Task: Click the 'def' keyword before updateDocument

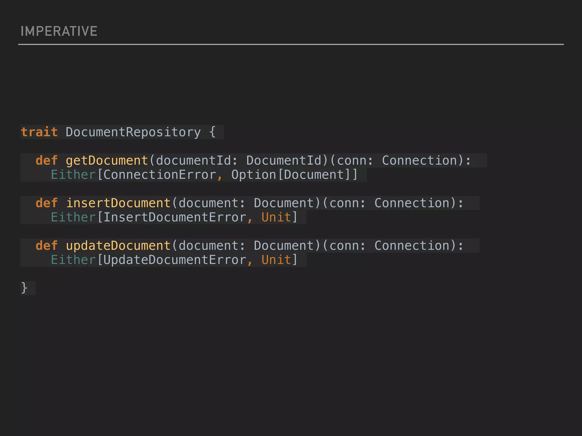Action: coord(47,246)
